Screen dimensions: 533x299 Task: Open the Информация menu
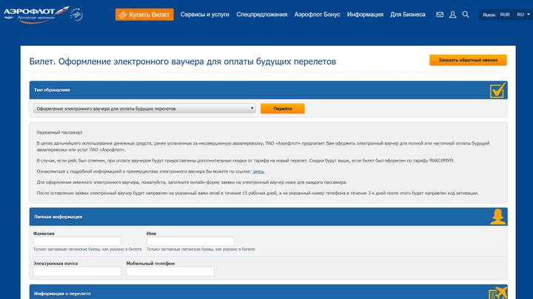(x=365, y=15)
